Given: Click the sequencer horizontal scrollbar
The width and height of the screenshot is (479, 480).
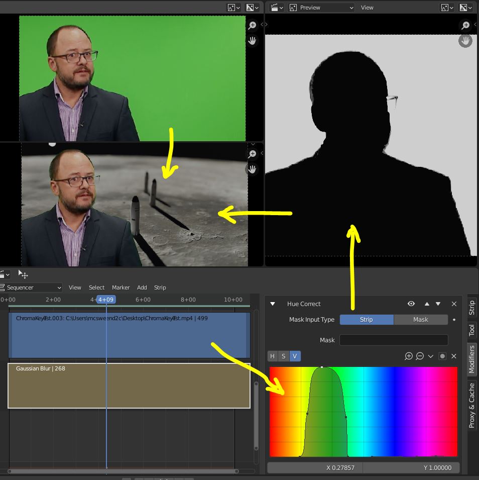Looking at the screenshot, I should click(123, 471).
